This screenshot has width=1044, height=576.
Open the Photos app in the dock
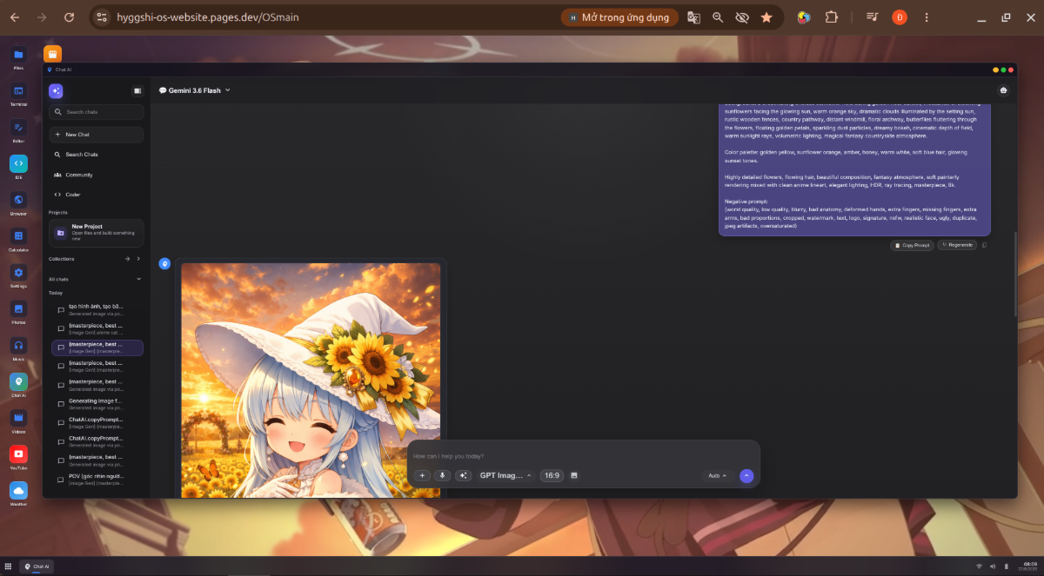pos(18,309)
